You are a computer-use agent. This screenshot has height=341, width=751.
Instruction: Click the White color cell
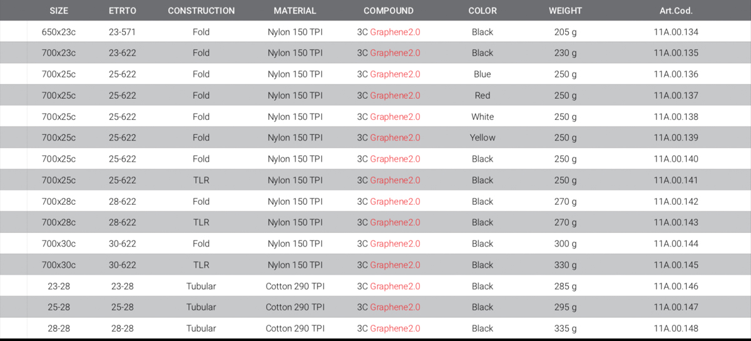coord(483,117)
